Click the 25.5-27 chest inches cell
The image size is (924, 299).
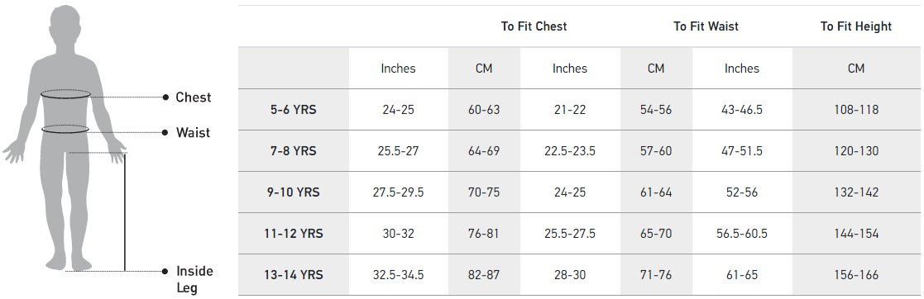pos(398,150)
